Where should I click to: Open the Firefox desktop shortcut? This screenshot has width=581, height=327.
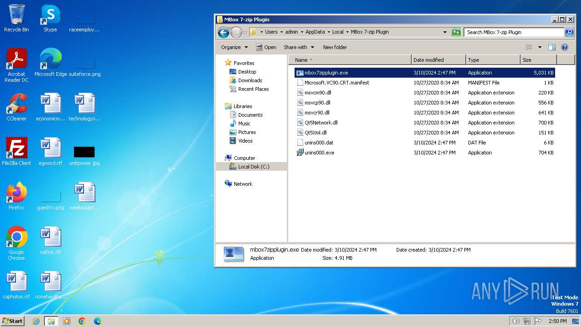click(16, 197)
